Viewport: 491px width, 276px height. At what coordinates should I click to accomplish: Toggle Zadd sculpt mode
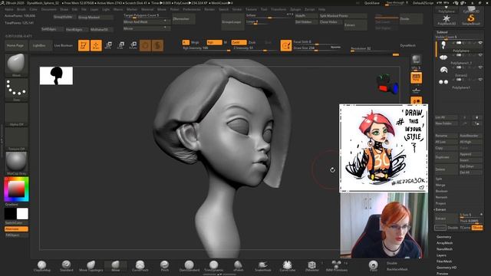(x=239, y=42)
